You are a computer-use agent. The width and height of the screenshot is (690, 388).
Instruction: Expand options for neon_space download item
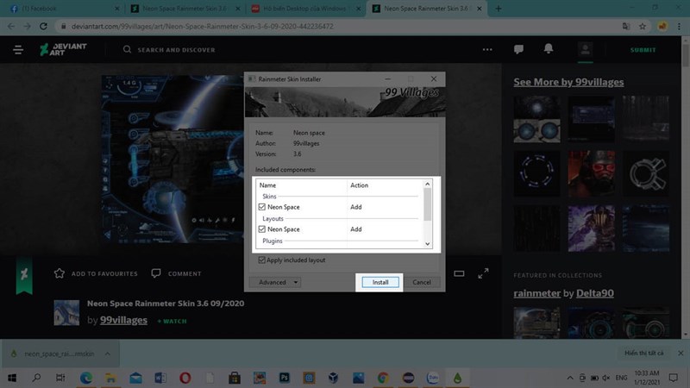(x=107, y=354)
